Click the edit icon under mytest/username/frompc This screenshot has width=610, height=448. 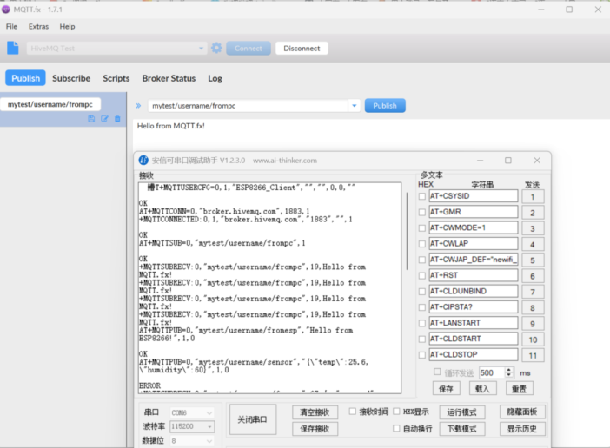[x=104, y=119]
